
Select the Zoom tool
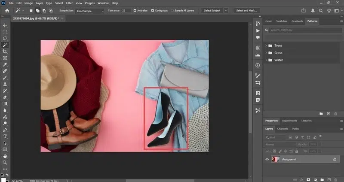tap(5, 163)
